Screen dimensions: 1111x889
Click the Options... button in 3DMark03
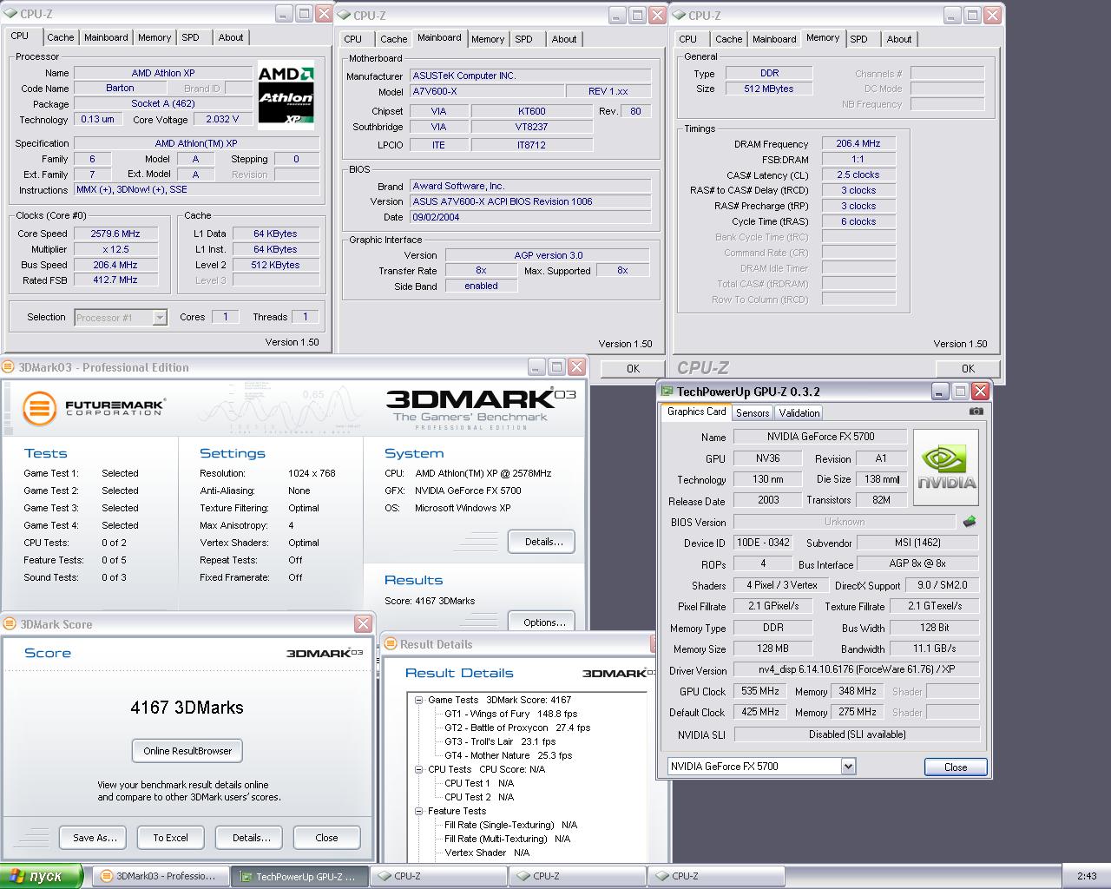point(543,622)
